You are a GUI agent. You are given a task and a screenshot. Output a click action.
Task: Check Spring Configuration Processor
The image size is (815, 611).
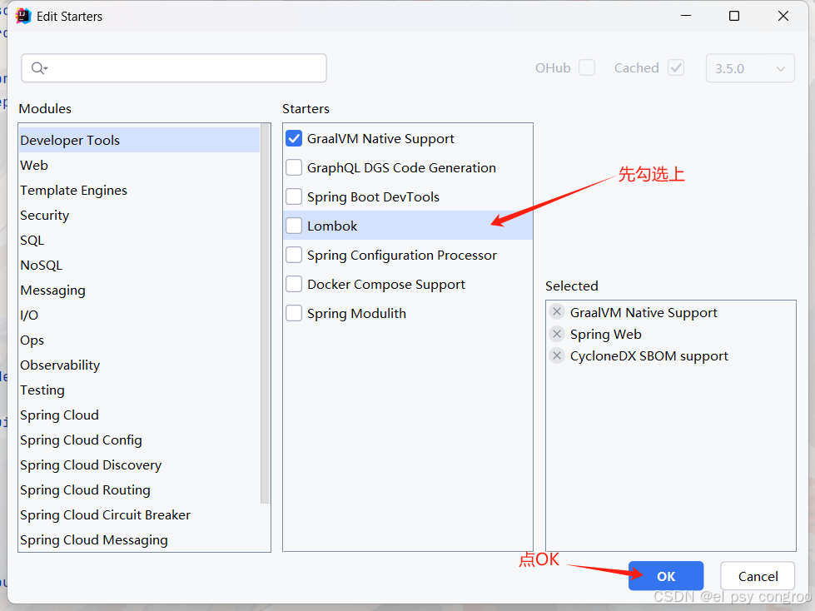294,255
